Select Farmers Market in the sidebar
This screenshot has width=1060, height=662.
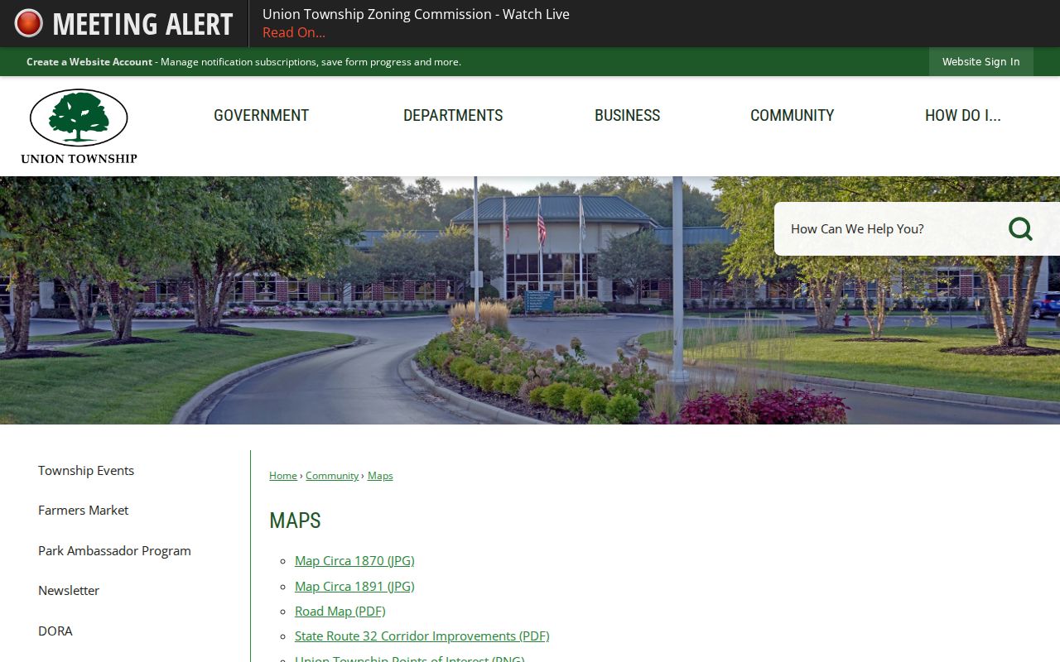pos(83,511)
